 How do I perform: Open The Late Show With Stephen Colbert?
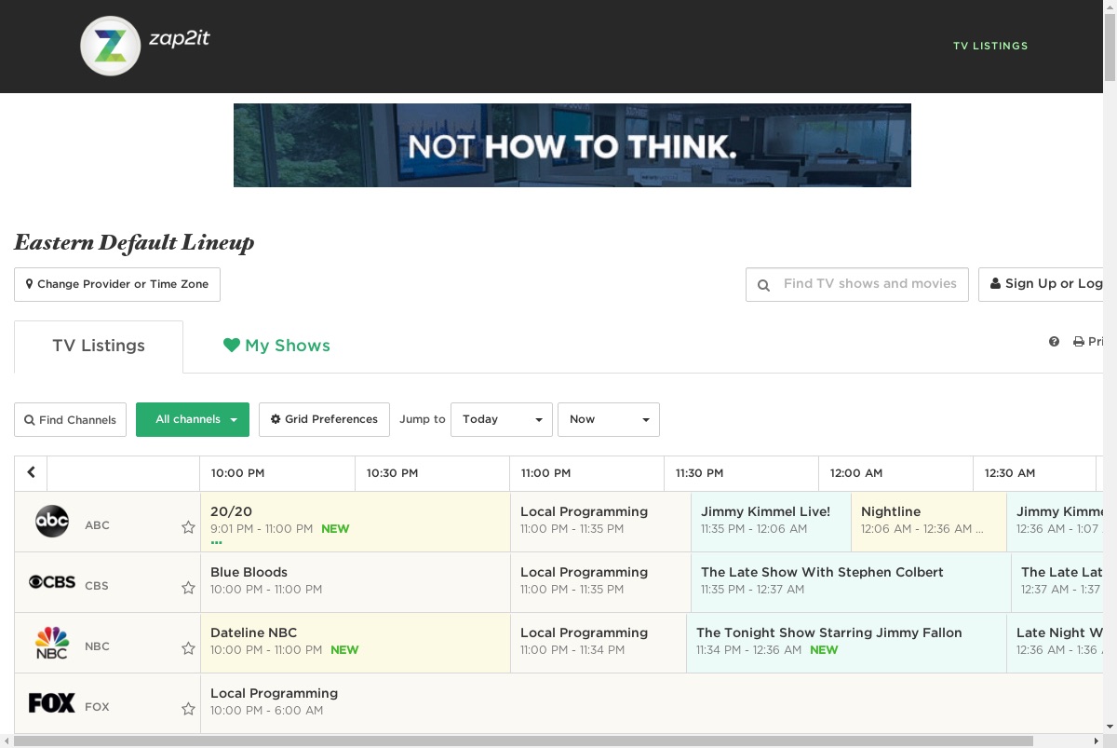pos(851,582)
